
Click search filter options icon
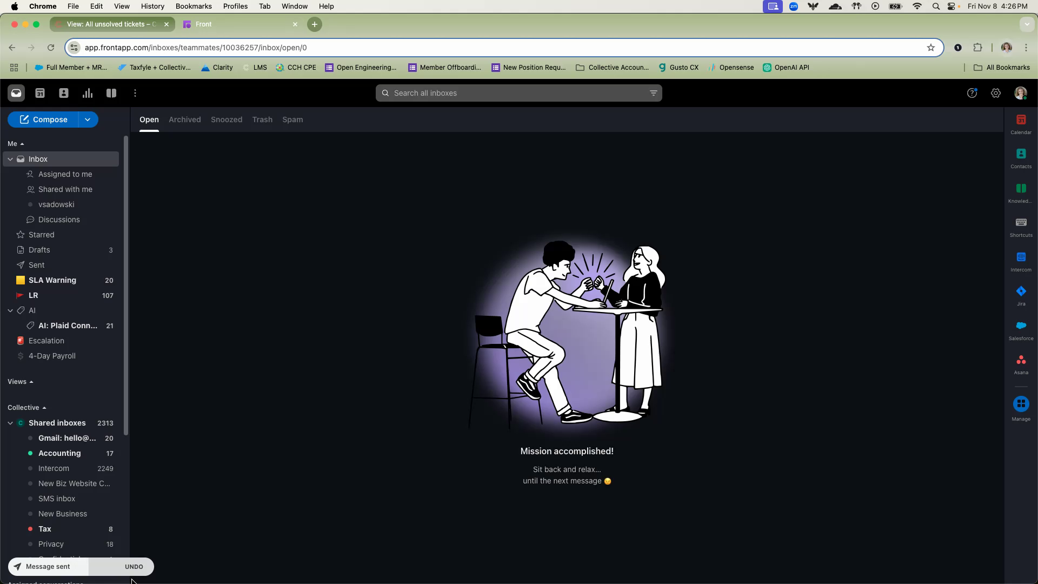coord(653,93)
